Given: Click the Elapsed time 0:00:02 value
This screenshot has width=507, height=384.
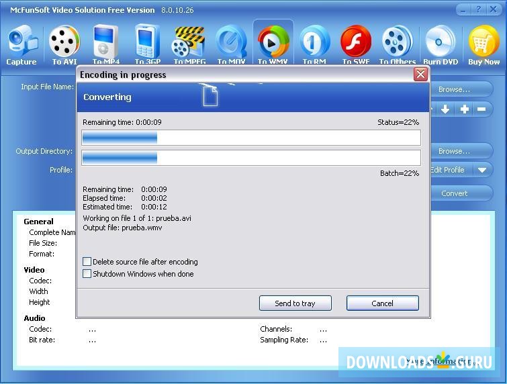Looking at the screenshot, I should [x=154, y=198].
